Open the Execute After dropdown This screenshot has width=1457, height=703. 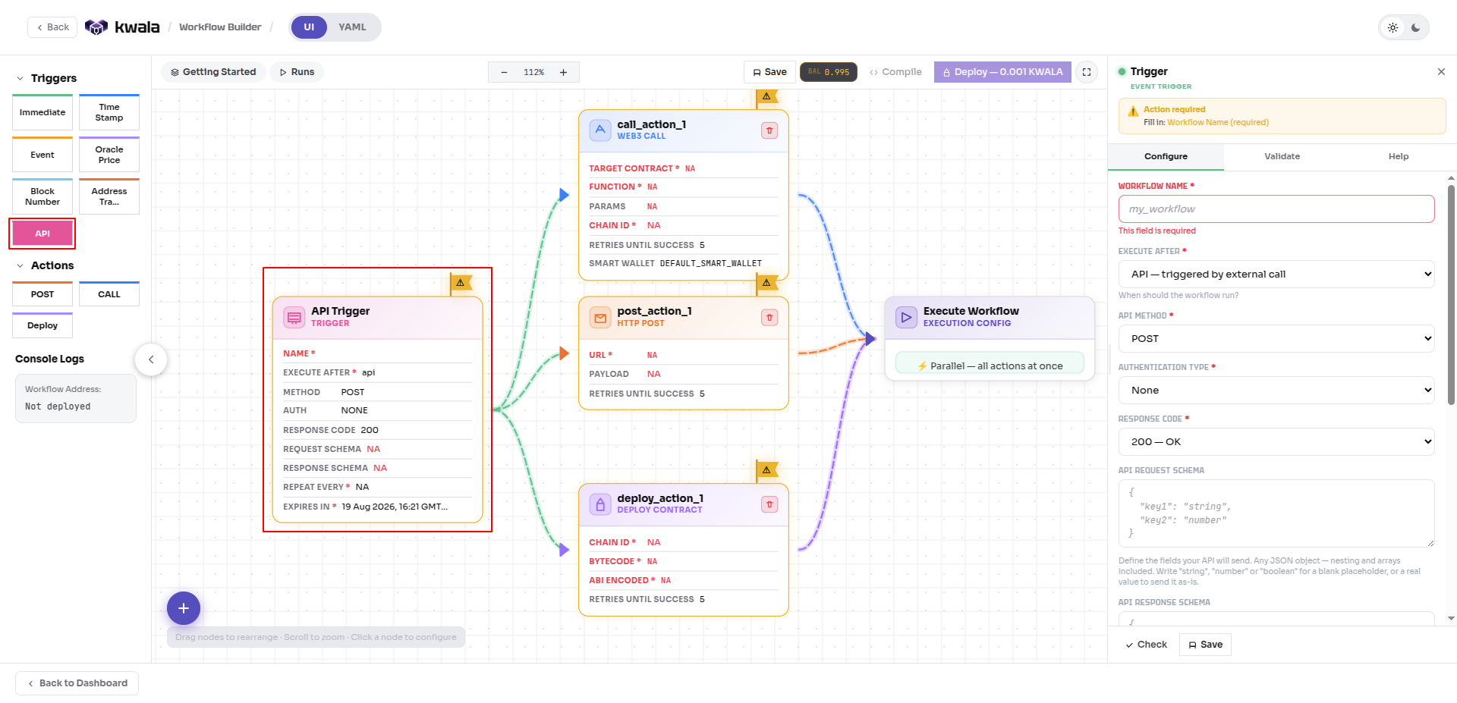point(1276,275)
